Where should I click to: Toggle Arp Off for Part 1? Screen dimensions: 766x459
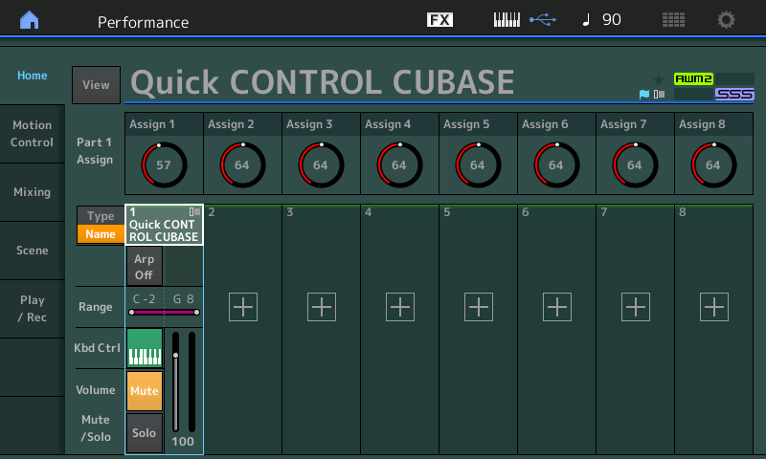click(144, 265)
